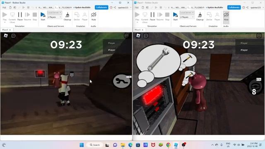Open PLUGINS tab in right window
This screenshot has height=149, width=265.
click(x=199, y=7)
